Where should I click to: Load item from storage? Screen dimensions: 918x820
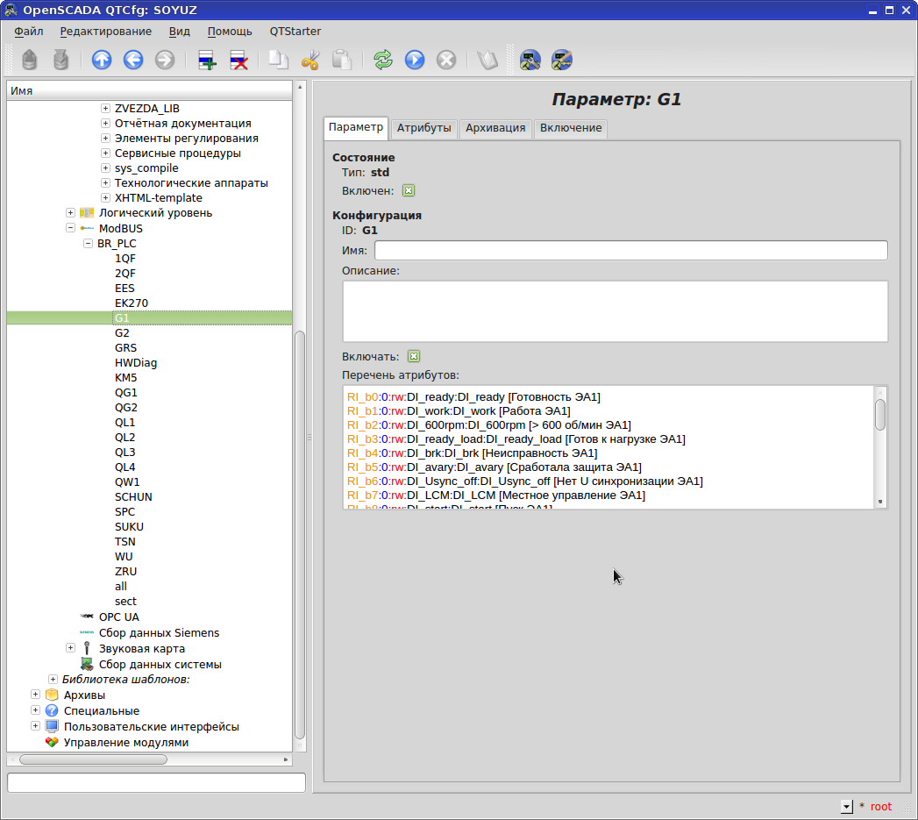coord(29,60)
